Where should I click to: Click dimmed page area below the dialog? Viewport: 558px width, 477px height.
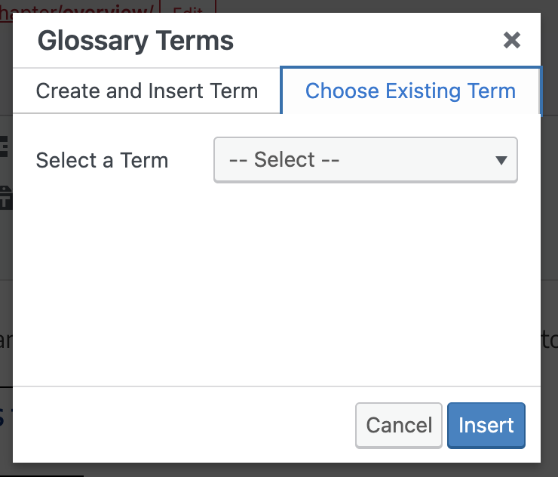pos(302,470)
